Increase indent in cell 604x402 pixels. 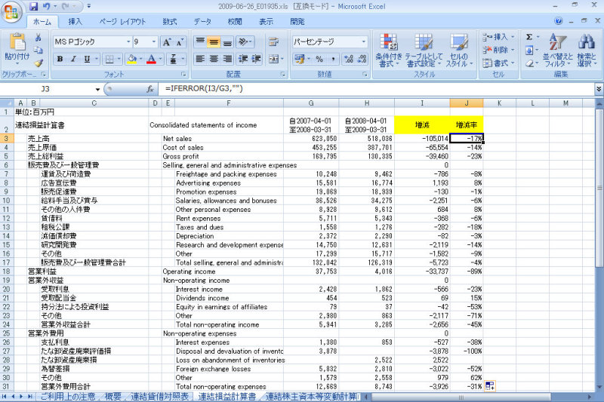(256, 59)
